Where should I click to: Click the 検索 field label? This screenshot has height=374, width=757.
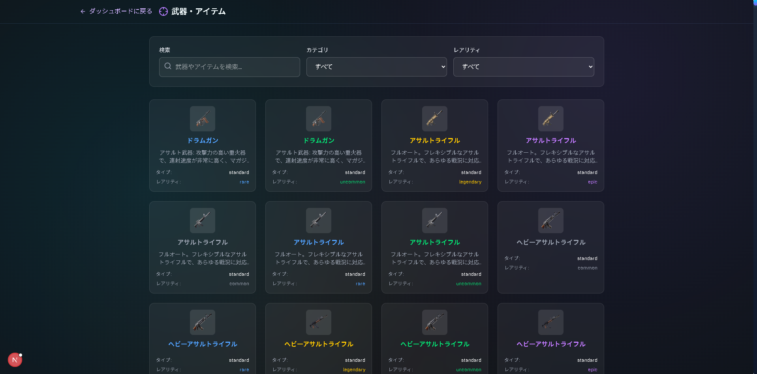click(165, 50)
